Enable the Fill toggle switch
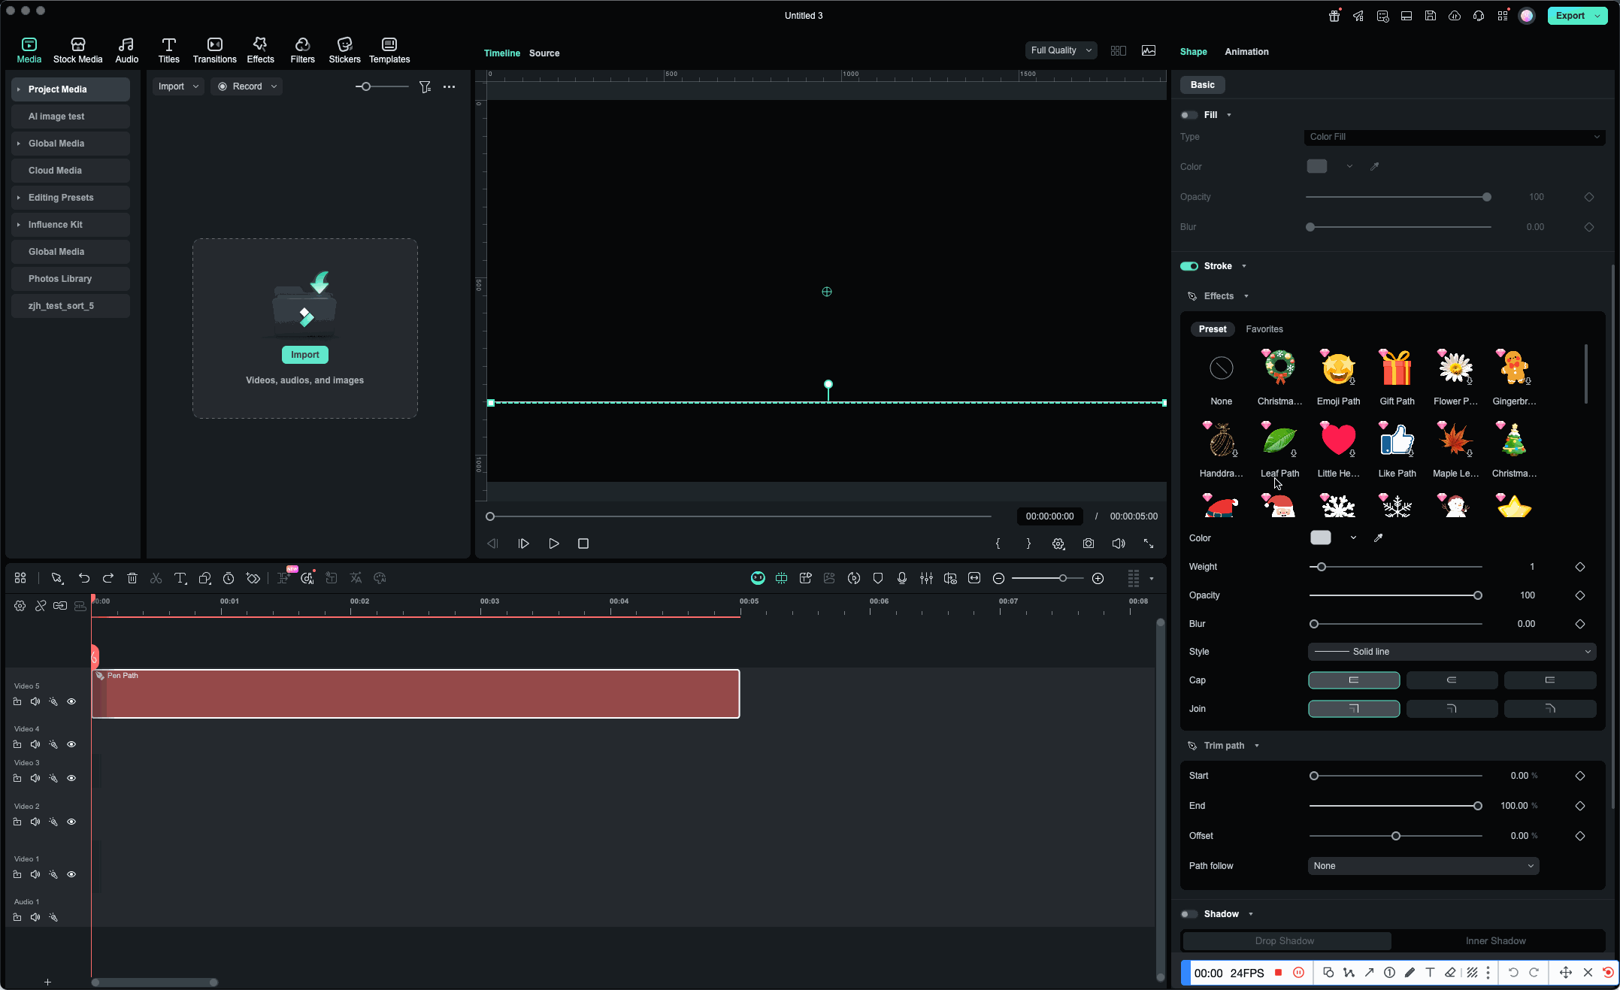1620x990 pixels. pos(1189,115)
